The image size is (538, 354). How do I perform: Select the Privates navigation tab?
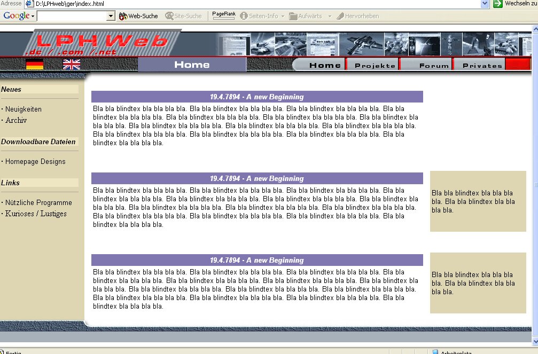point(482,66)
